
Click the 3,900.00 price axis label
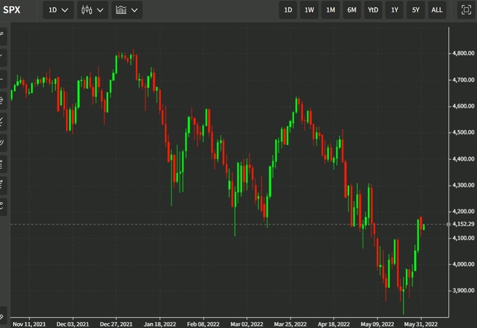tap(463, 290)
